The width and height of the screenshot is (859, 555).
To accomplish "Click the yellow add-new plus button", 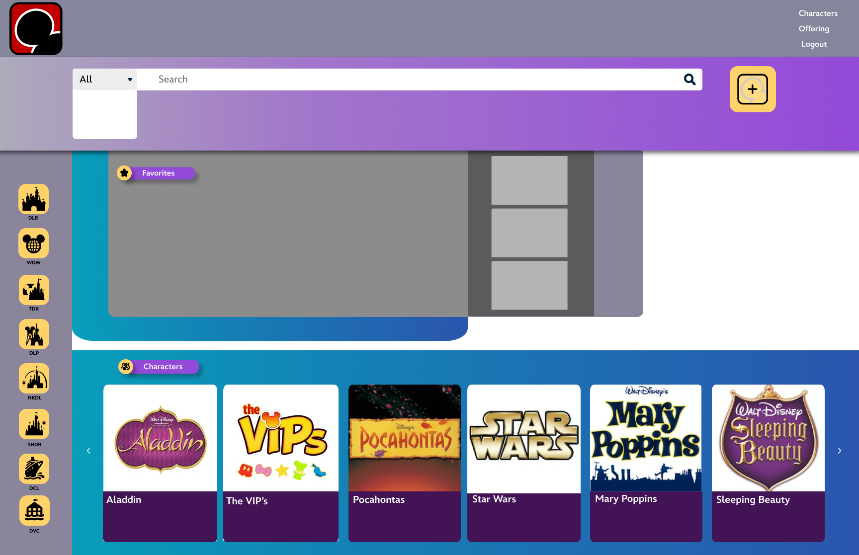I will point(753,89).
